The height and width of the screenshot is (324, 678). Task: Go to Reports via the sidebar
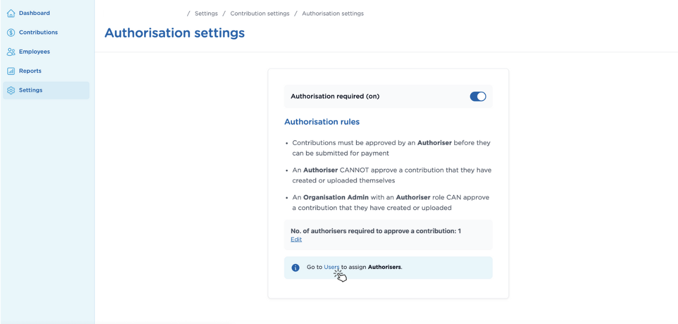click(x=31, y=71)
